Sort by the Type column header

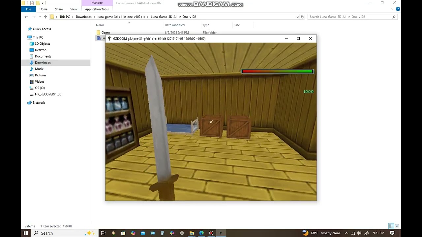click(206, 25)
